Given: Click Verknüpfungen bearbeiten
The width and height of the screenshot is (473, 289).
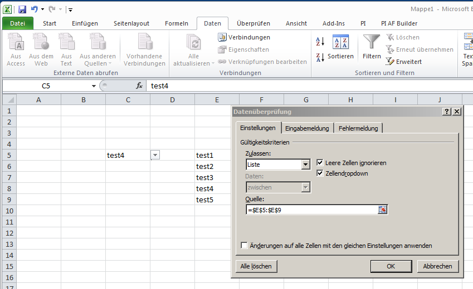Looking at the screenshot, I should [262, 61].
